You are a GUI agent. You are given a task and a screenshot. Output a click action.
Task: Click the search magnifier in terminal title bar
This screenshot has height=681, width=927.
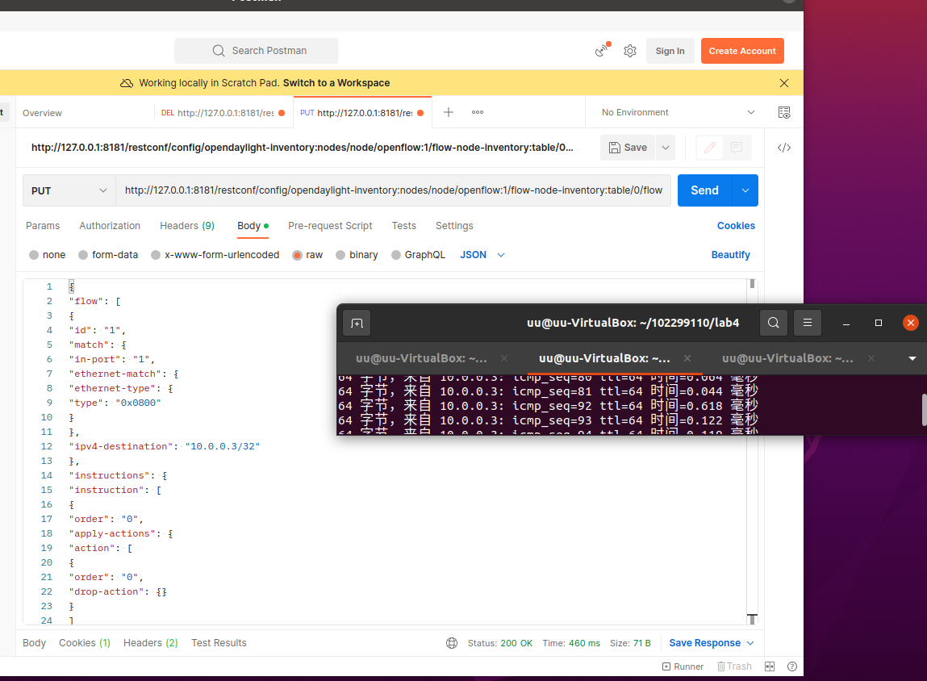click(773, 323)
